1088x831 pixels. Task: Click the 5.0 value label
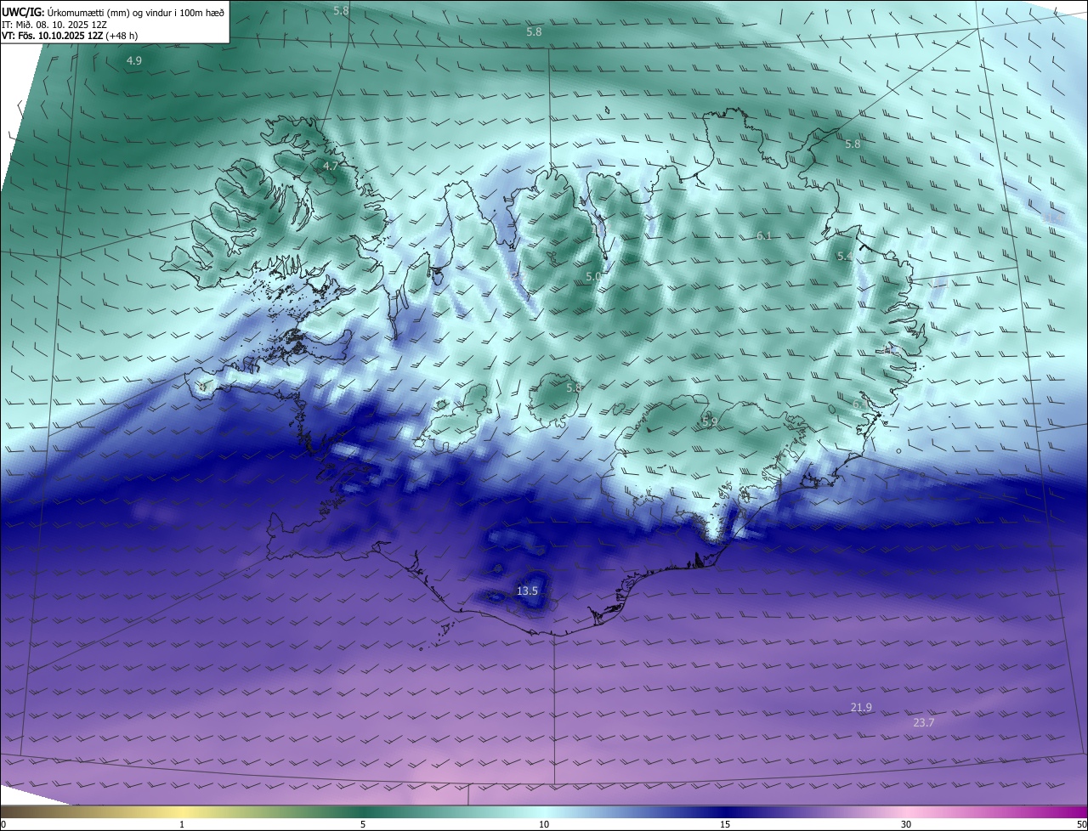(594, 276)
